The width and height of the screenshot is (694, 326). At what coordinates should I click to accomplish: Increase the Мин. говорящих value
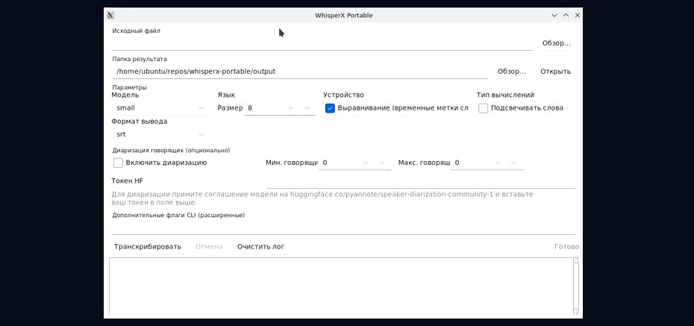click(x=366, y=163)
